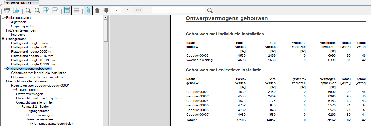Open Plattegrond hoogte 10219 mm
The image size is (371, 126).
33,60
